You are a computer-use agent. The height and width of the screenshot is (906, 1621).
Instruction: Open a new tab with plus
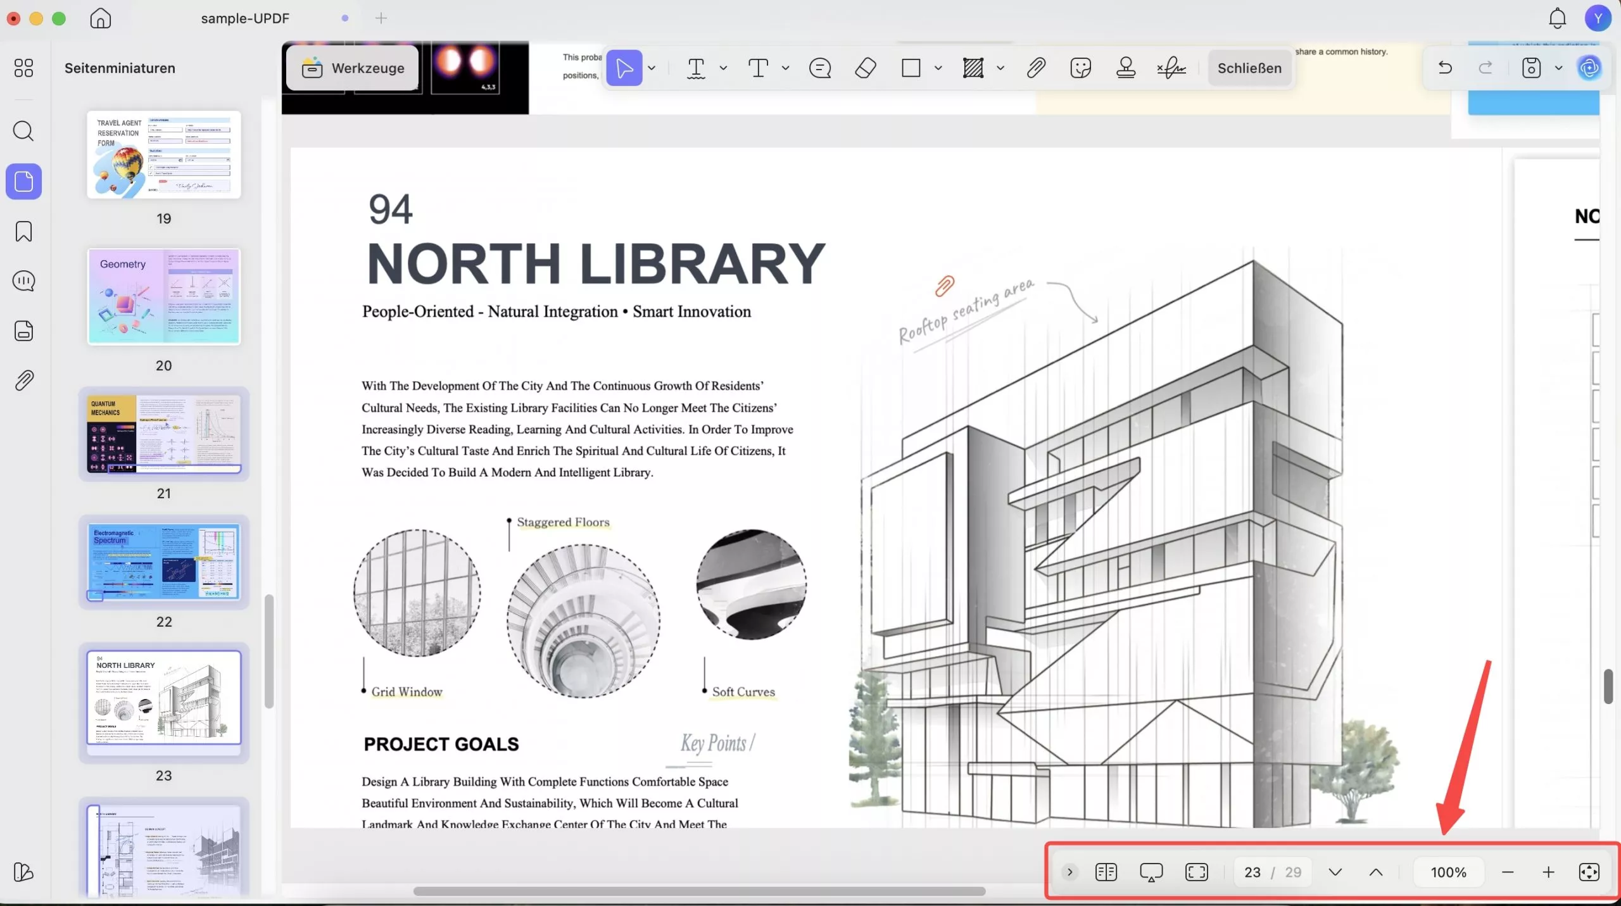point(381,18)
